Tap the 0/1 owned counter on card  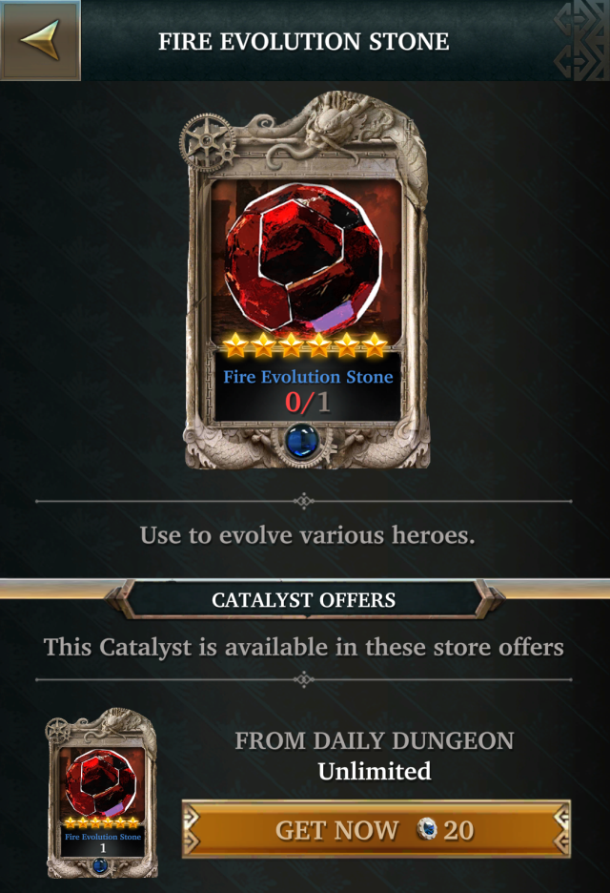[307, 402]
